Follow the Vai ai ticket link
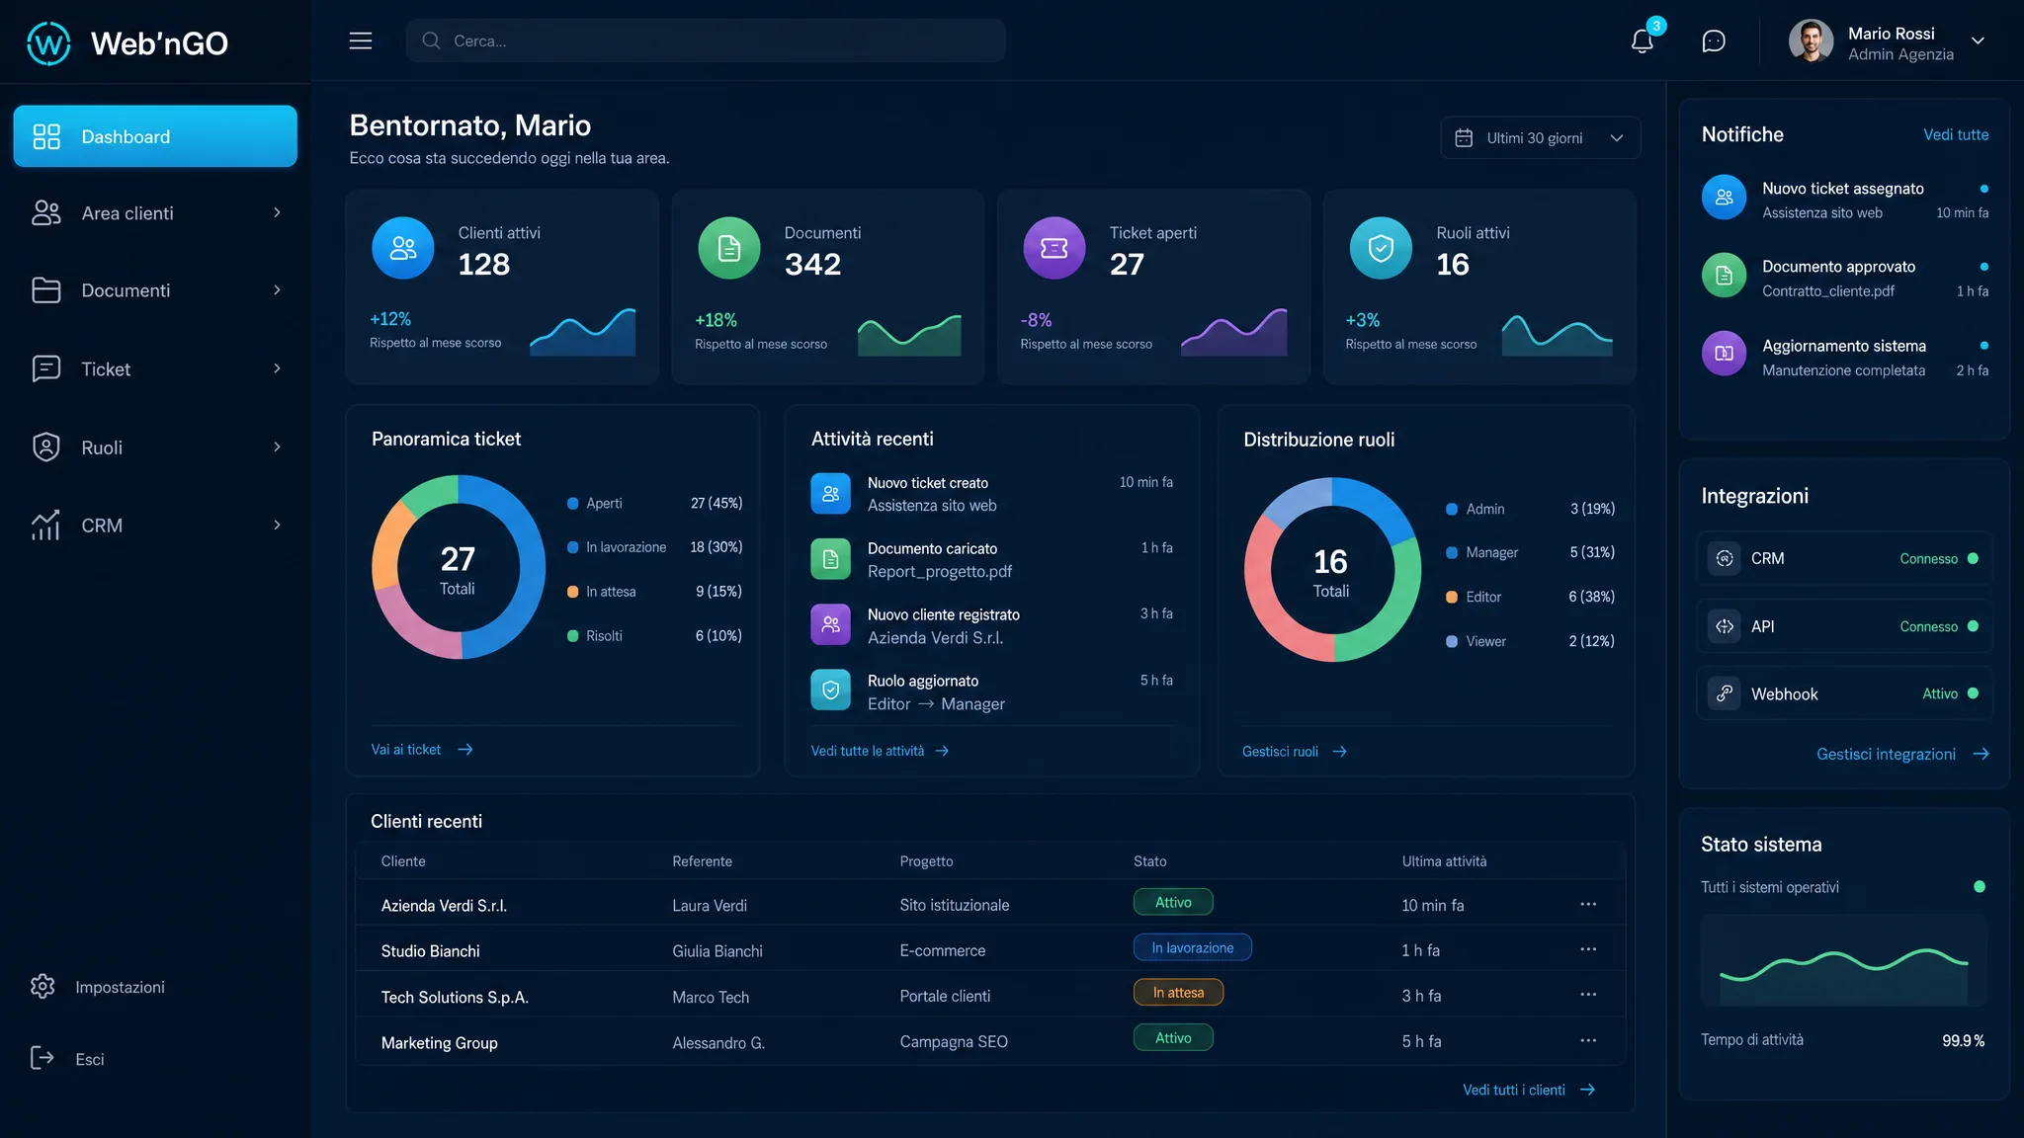2024x1138 pixels. pos(422,750)
